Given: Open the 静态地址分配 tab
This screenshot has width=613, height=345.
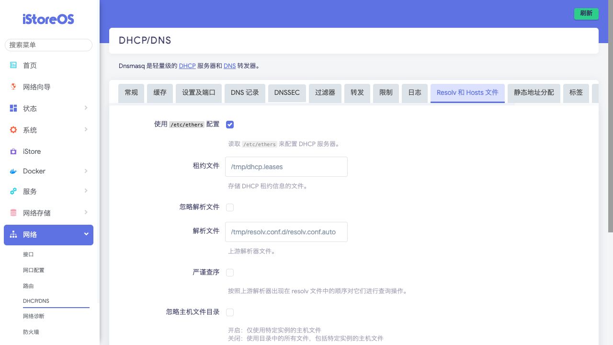Looking at the screenshot, I should click(534, 92).
